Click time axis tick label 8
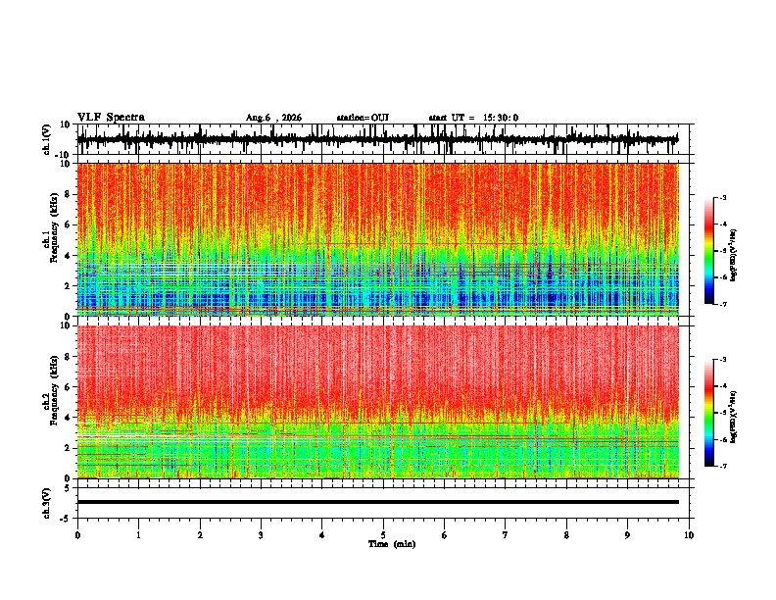776x600 pixels. 566,535
